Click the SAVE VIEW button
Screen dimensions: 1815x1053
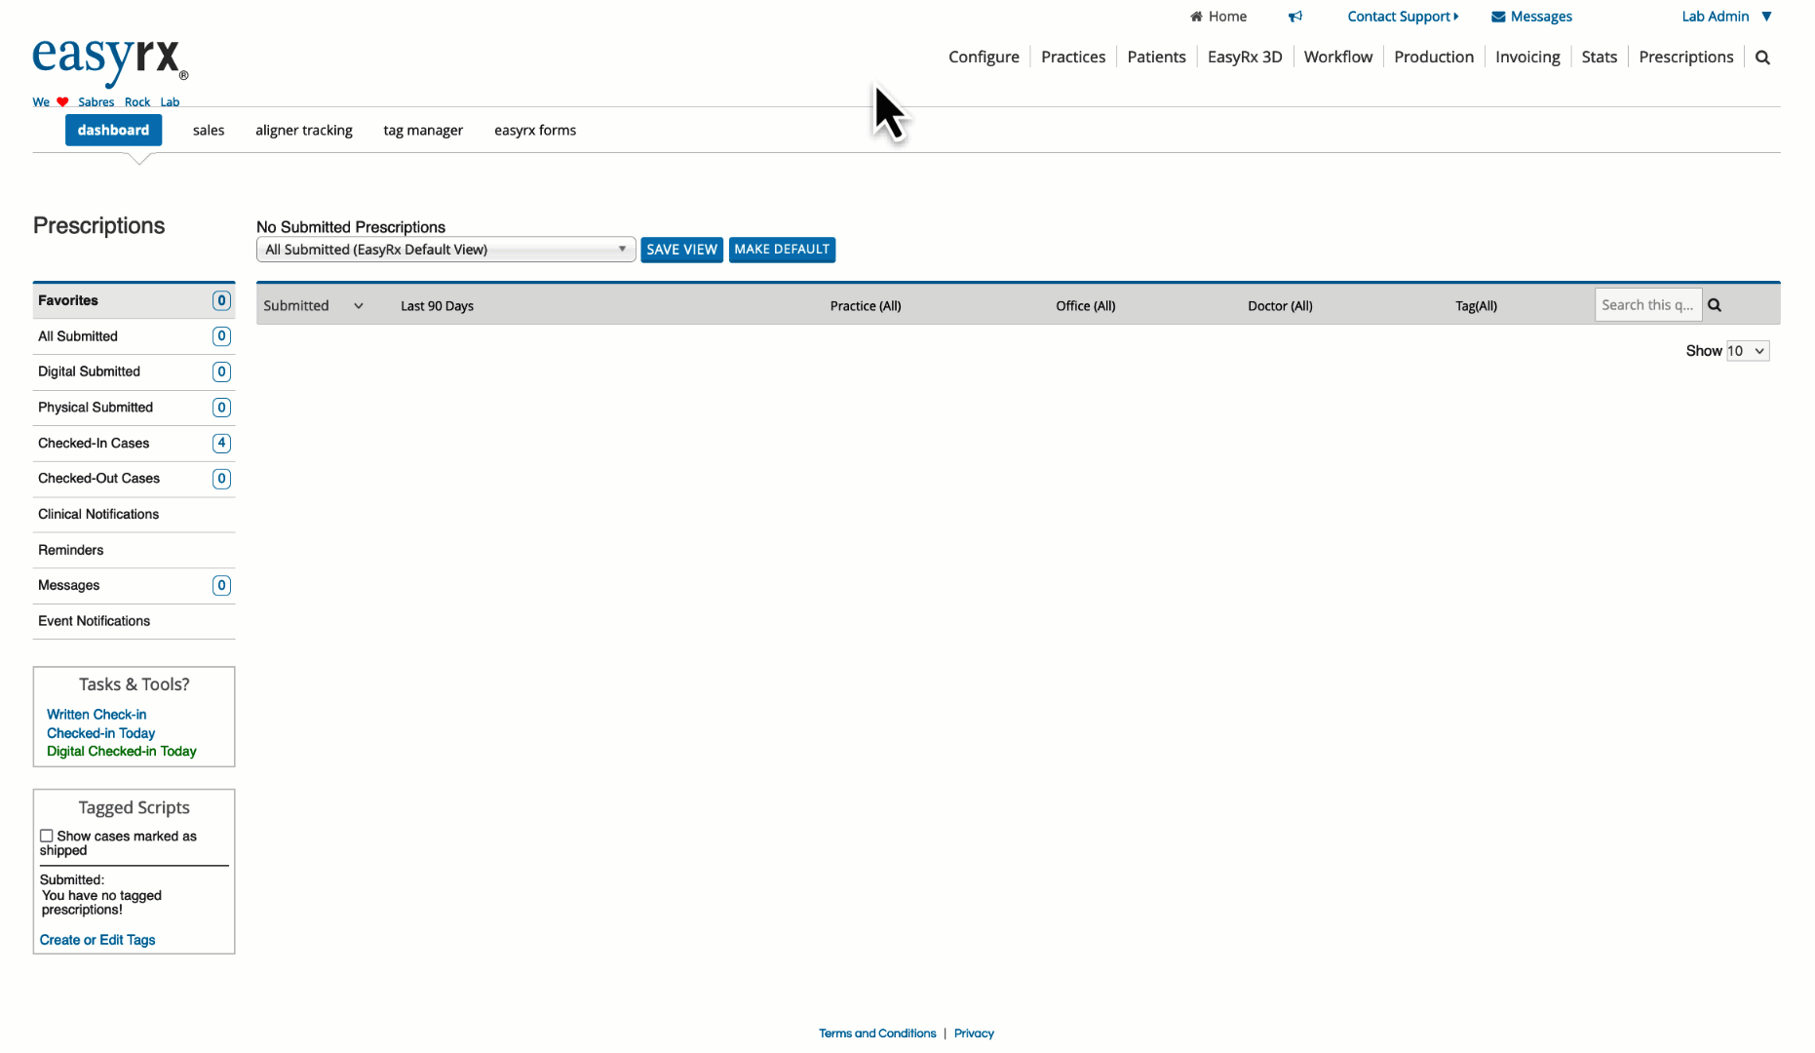click(681, 250)
